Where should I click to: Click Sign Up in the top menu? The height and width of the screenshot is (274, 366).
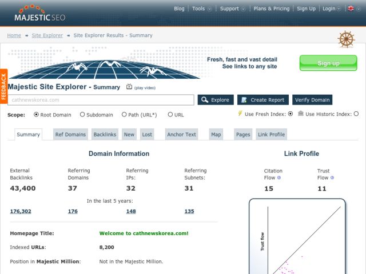coord(306,9)
